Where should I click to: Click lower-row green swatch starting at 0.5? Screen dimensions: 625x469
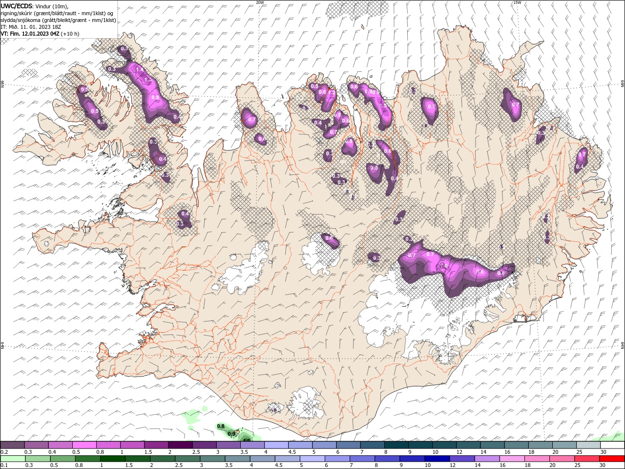click(62, 459)
